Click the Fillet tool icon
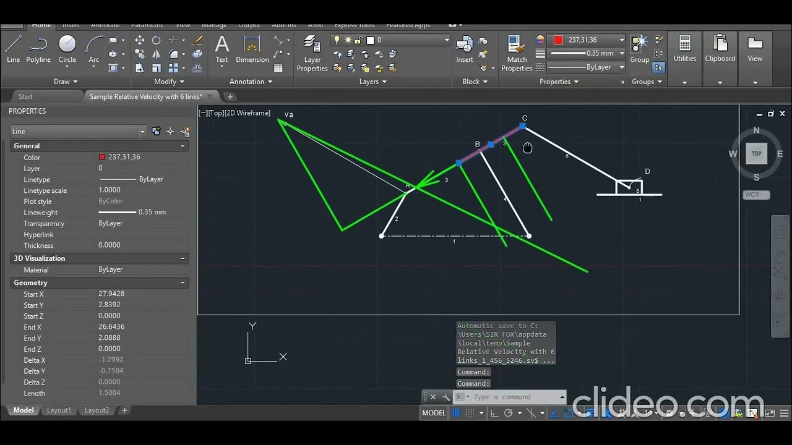792x445 pixels. point(174,54)
